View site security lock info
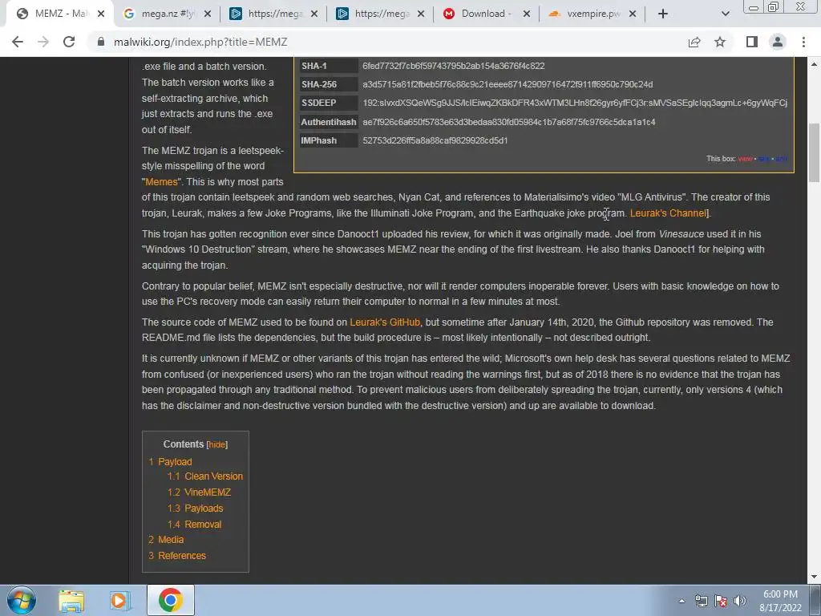The height and width of the screenshot is (616, 821). click(x=101, y=42)
